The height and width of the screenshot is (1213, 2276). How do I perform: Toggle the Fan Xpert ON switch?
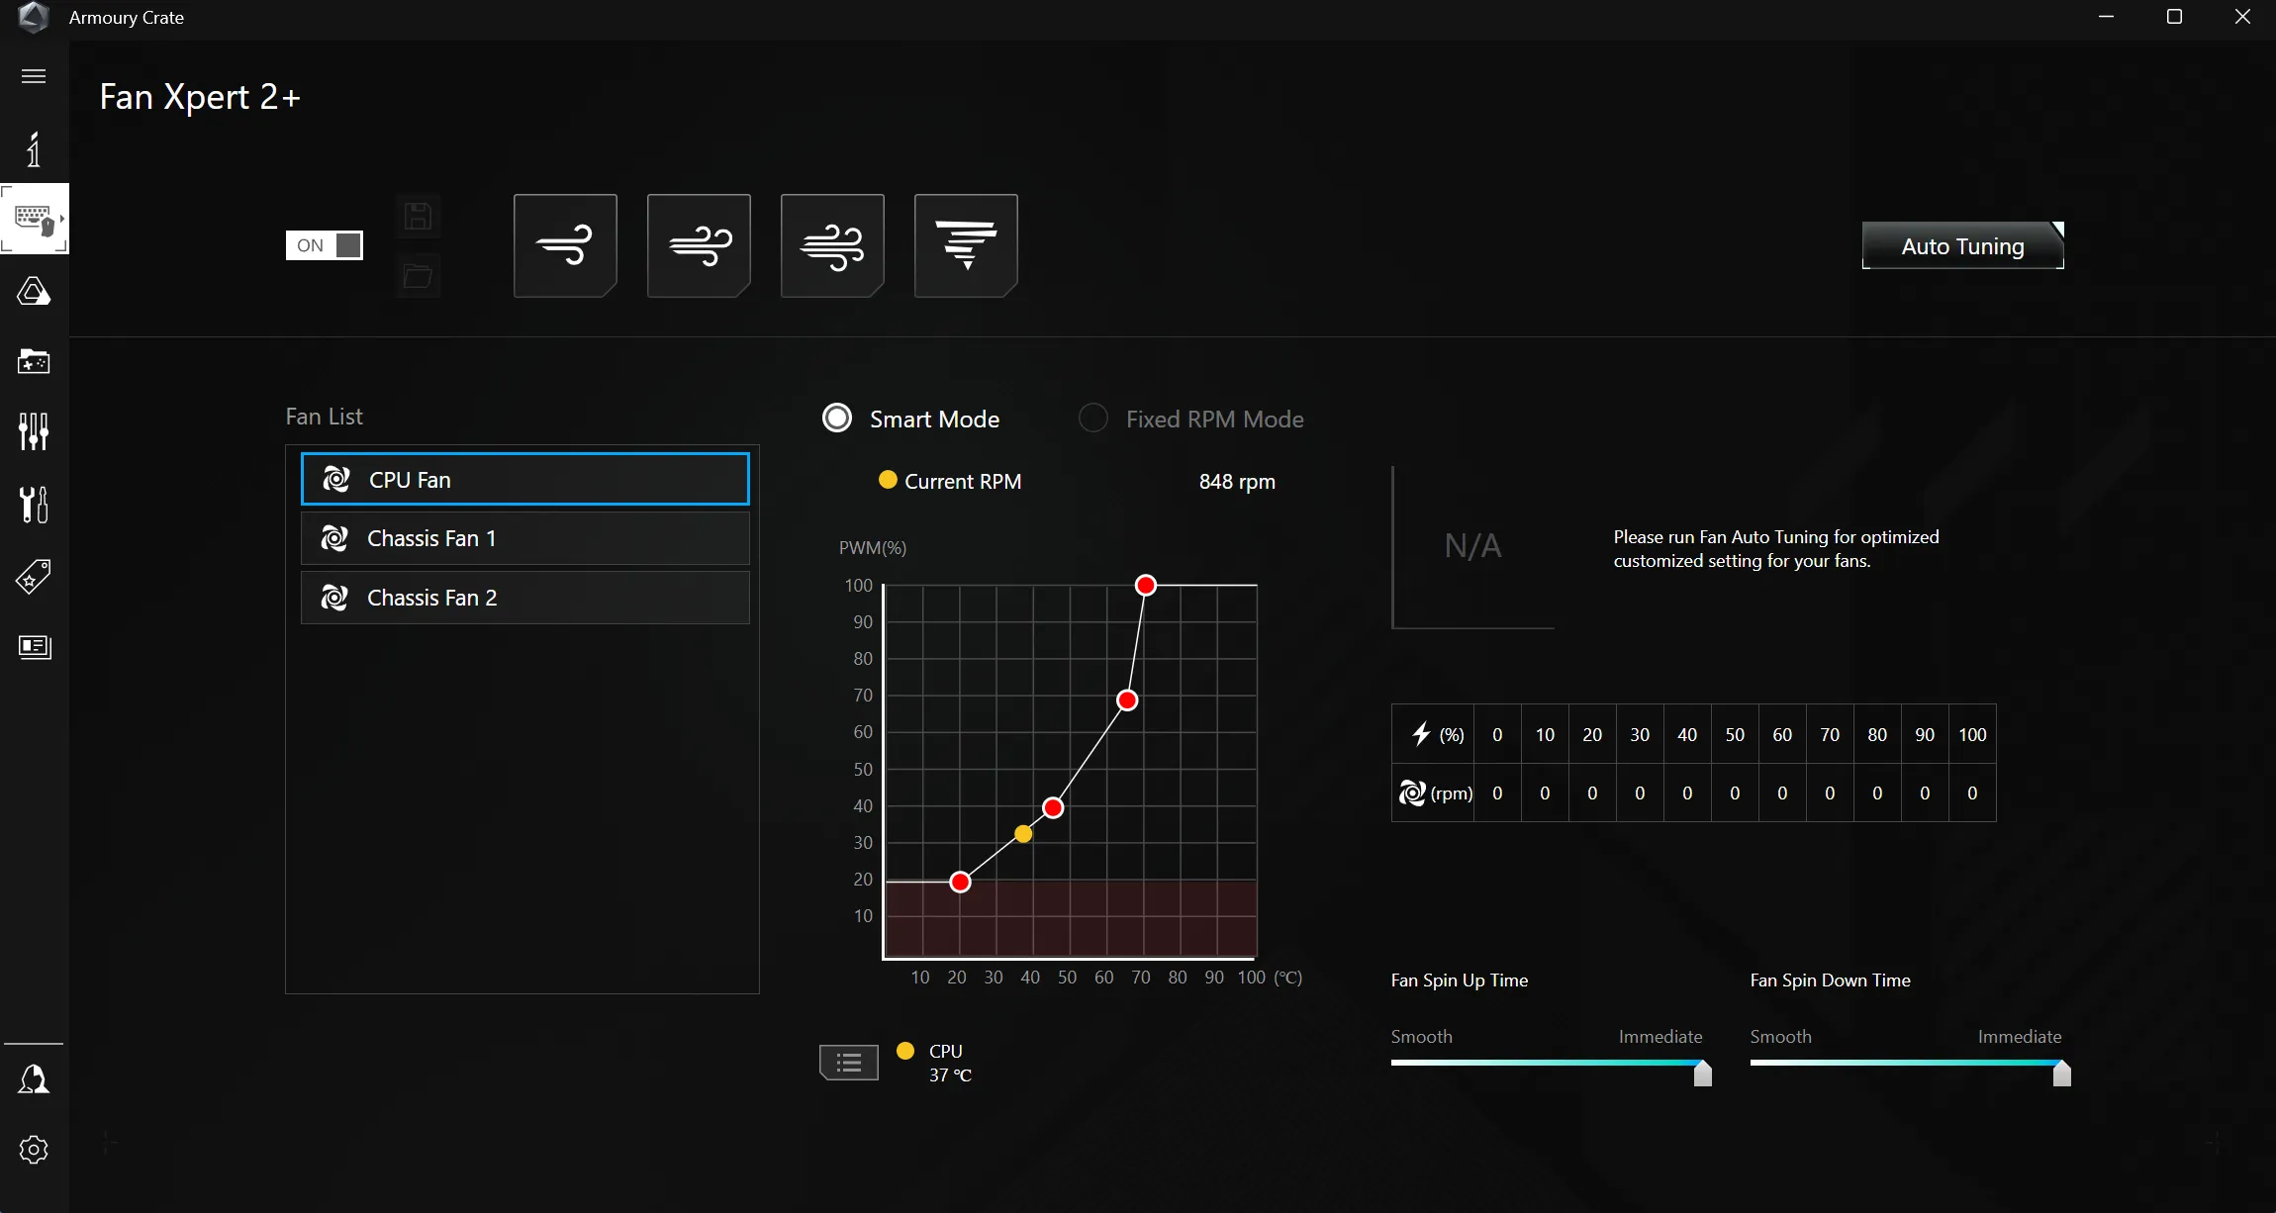pos(325,245)
